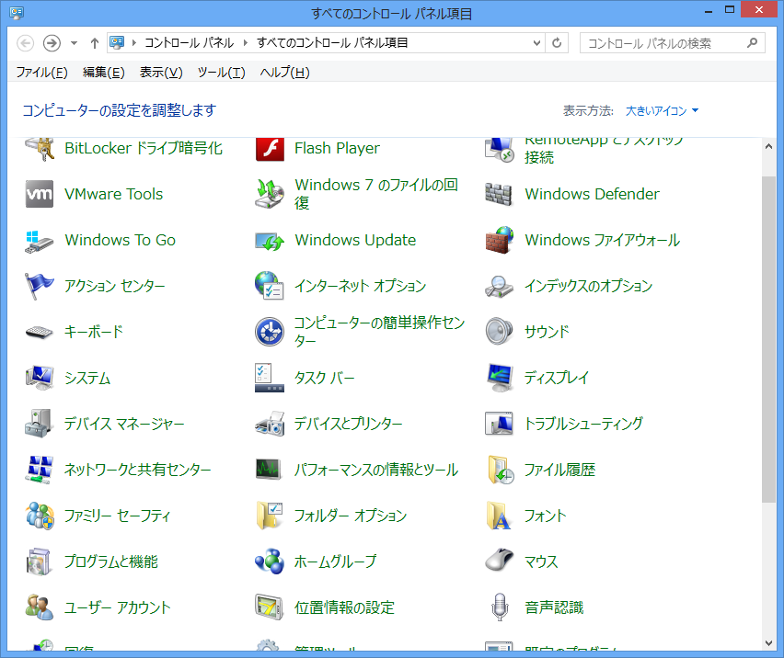This screenshot has width=784, height=658.
Task: Click the ネットワークと共有センター label
Action: click(x=137, y=470)
